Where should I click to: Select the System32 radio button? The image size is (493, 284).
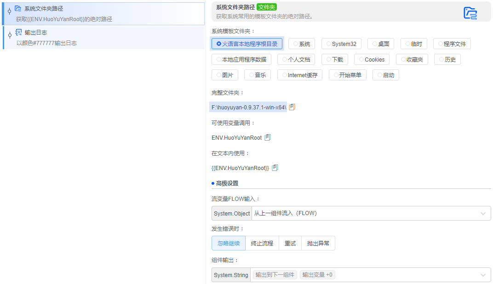pos(341,43)
